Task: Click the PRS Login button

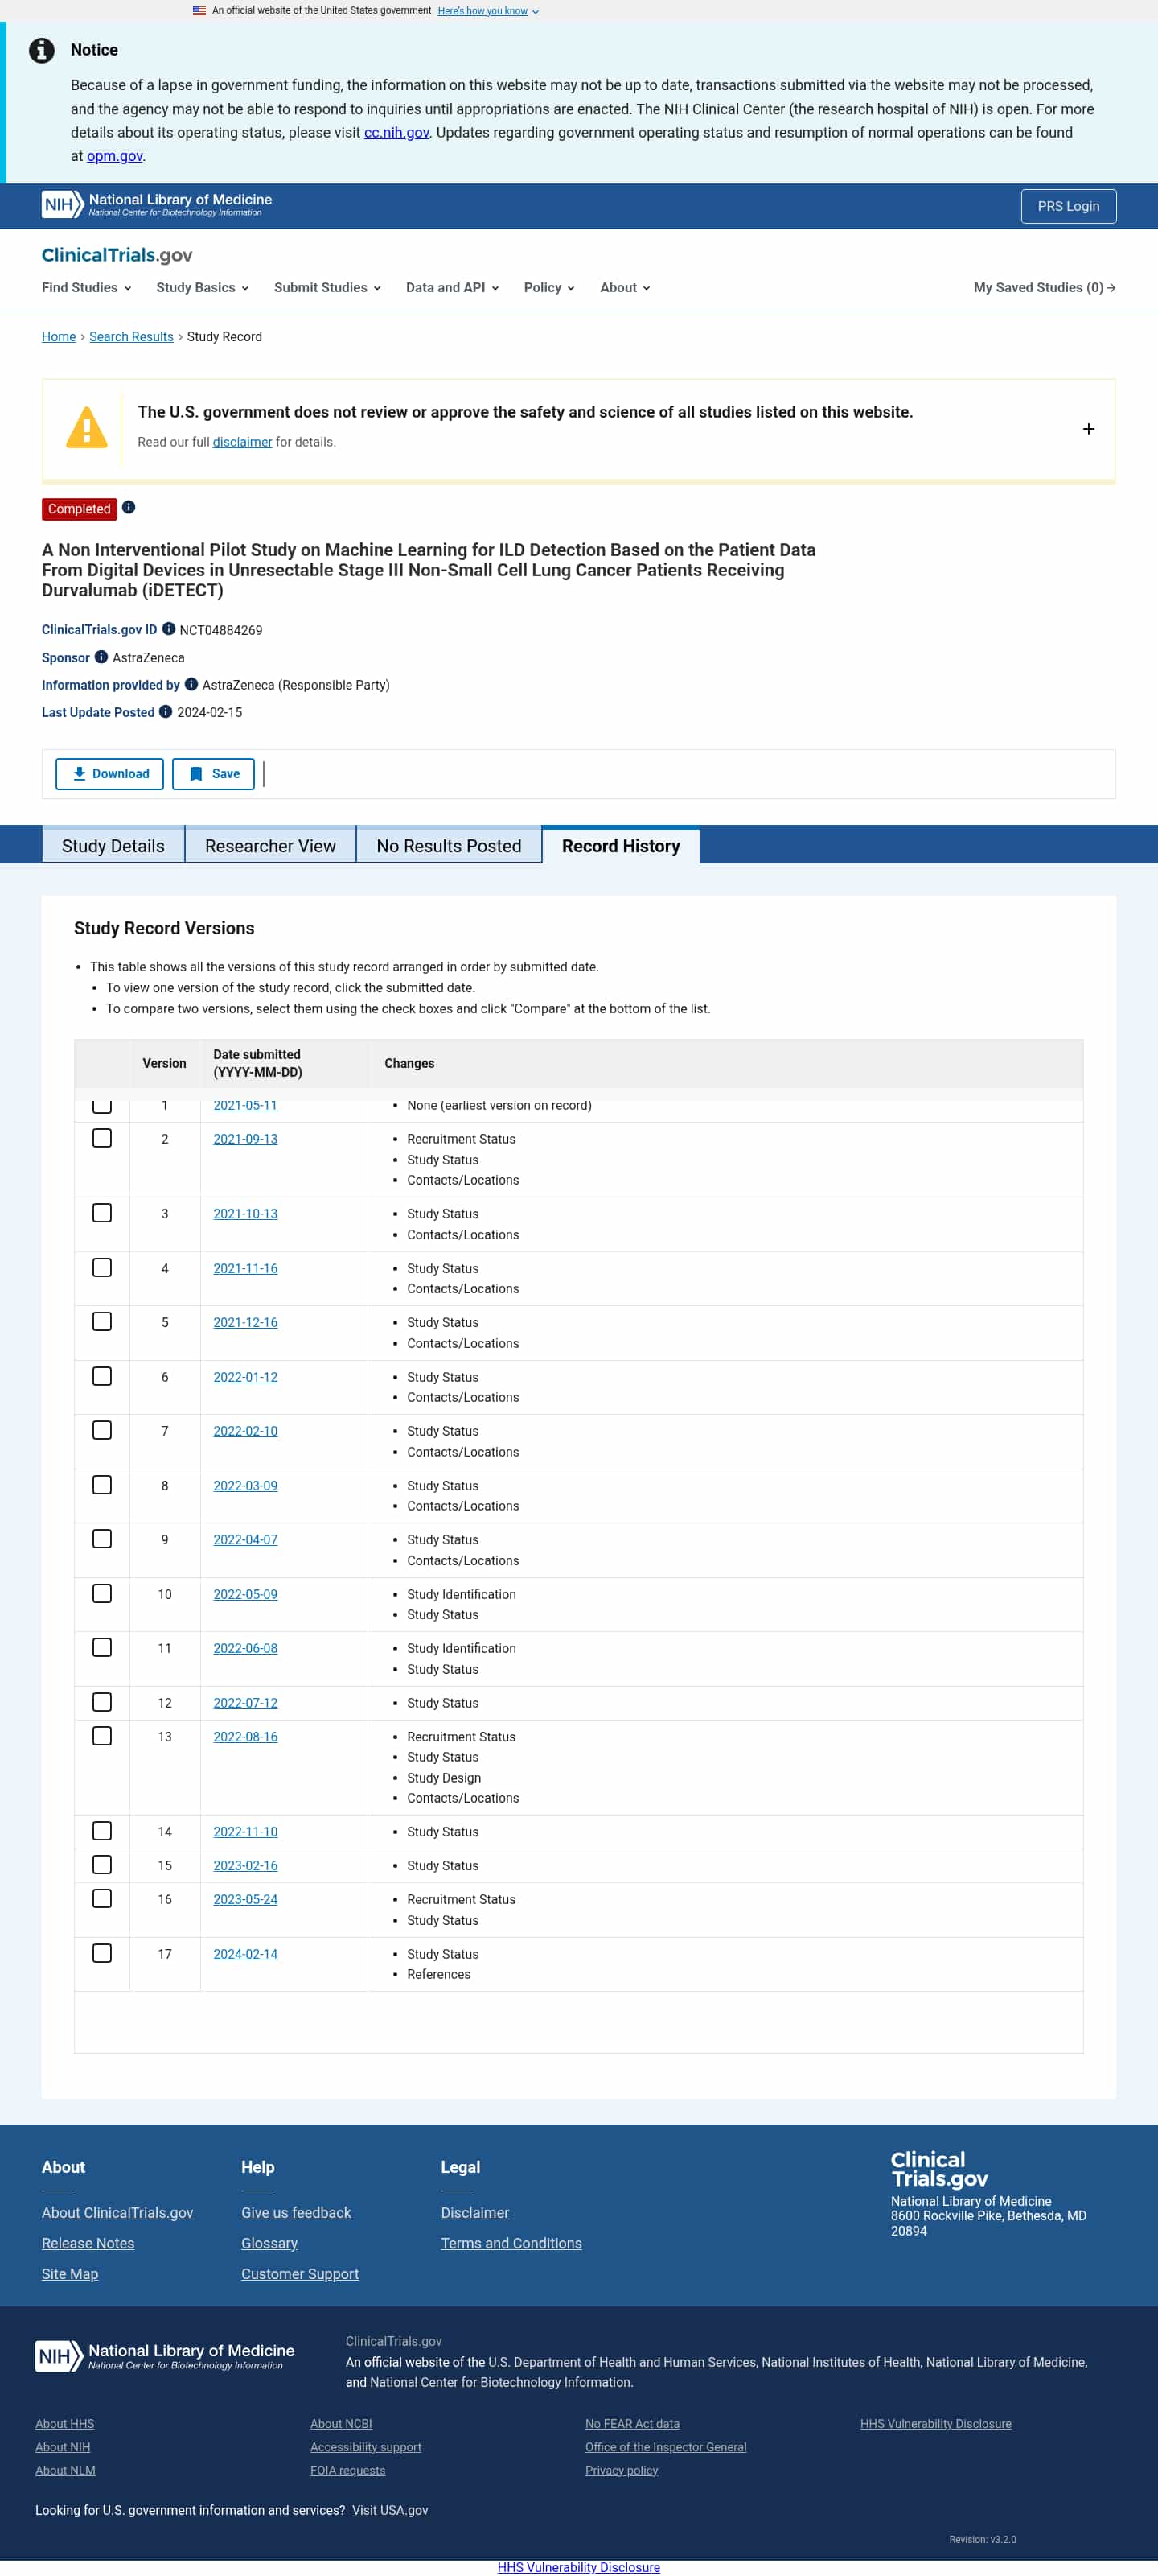Action: pyautogui.click(x=1068, y=206)
